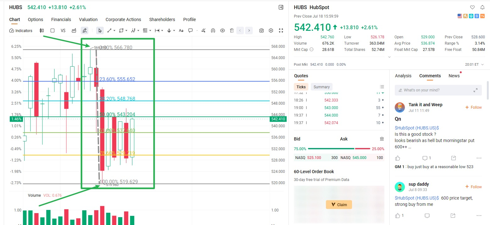Select the wave pattern drawing tool

133,30
